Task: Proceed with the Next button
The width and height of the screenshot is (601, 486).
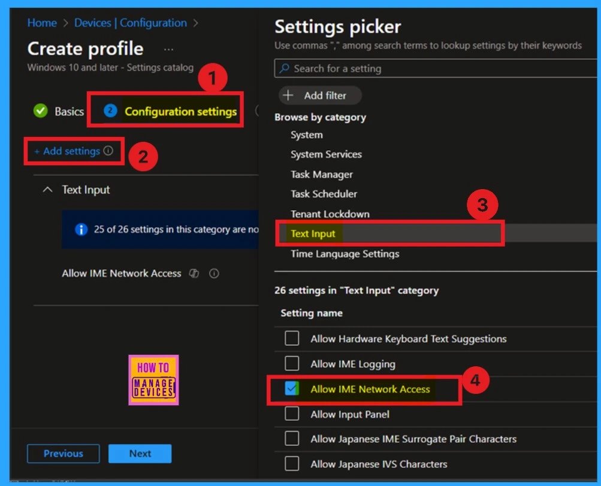Action: pos(140,454)
